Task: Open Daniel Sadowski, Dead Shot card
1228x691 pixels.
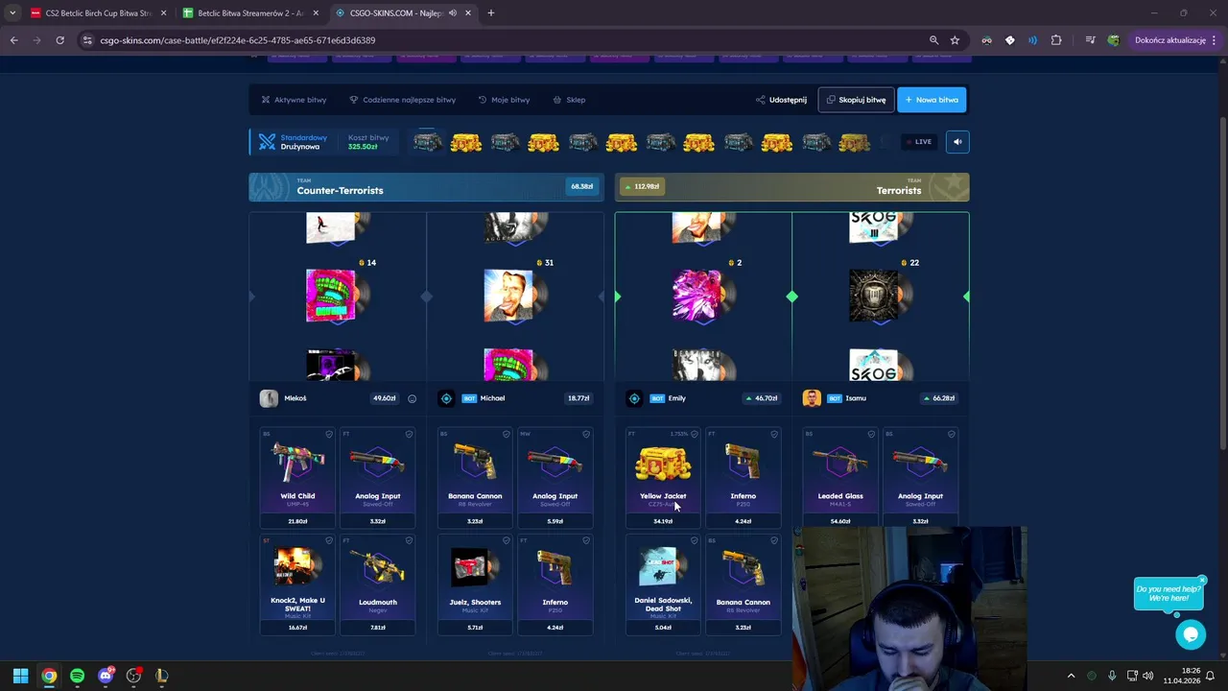Action: pos(663,584)
